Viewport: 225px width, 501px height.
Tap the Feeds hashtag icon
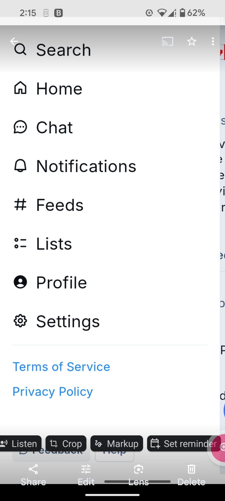[x=20, y=205]
